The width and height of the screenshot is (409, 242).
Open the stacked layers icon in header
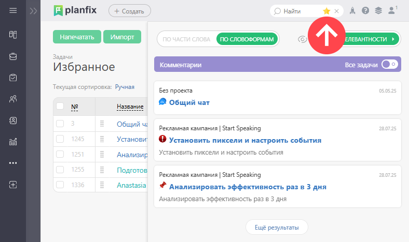pos(378,11)
